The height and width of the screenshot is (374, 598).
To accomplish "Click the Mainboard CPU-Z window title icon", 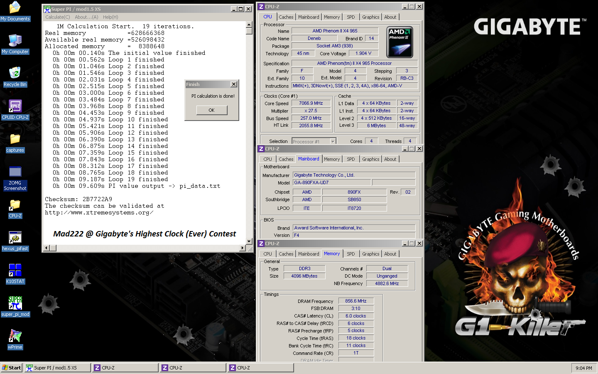I will tap(261, 149).
